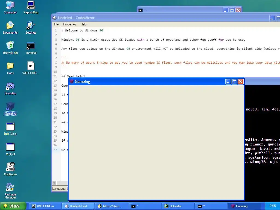Switch to Uploader taskbar item

(x=177, y=206)
